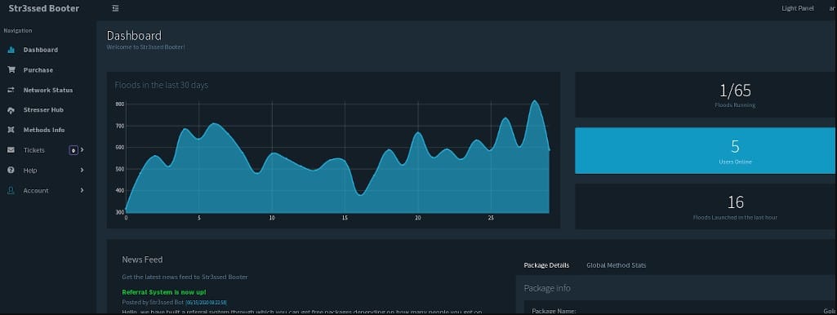This screenshot has height=315, width=837.
Task: Click the Floods Running counter card
Action: (x=706, y=95)
